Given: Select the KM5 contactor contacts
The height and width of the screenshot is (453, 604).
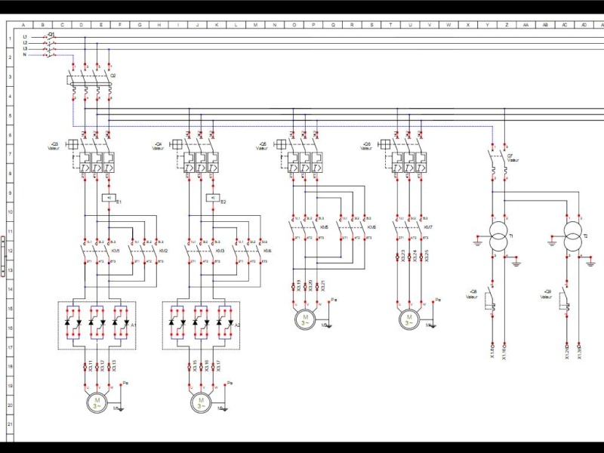Looking at the screenshot, I should [305, 229].
